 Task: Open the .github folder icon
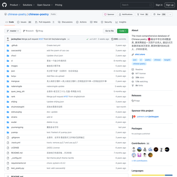[8, 46]
